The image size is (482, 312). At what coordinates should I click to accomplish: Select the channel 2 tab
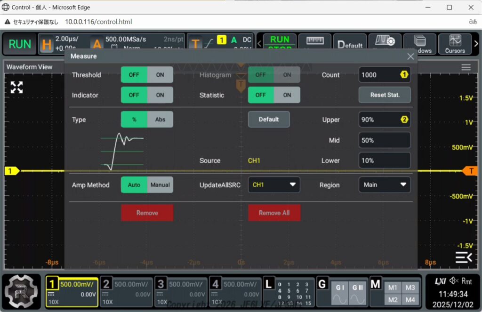click(x=126, y=292)
